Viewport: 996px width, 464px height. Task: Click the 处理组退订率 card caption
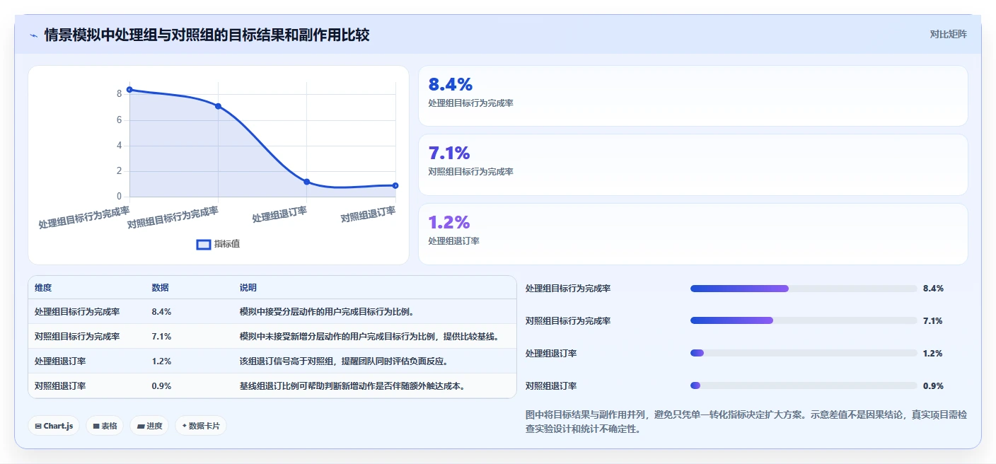click(453, 241)
